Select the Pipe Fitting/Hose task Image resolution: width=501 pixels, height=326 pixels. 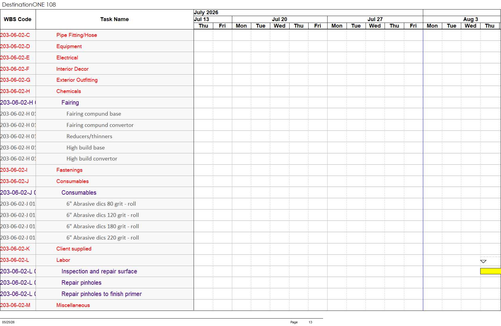[x=77, y=35]
